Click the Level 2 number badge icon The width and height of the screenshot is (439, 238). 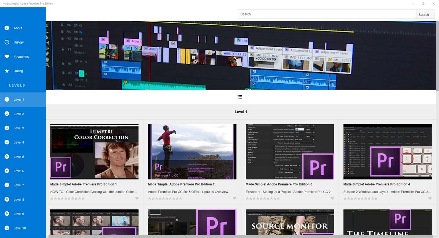pyautogui.click(x=7, y=114)
